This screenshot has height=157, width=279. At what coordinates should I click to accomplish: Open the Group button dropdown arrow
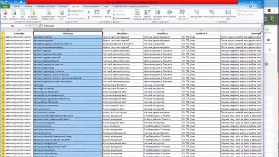point(196,19)
